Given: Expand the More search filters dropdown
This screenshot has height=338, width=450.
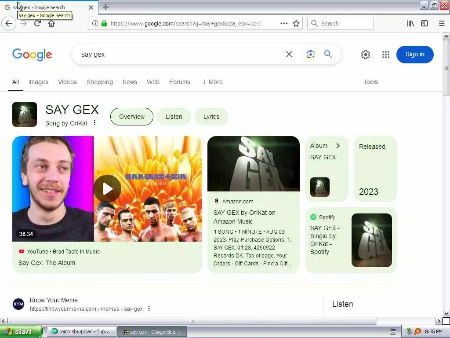Looking at the screenshot, I should (x=212, y=82).
